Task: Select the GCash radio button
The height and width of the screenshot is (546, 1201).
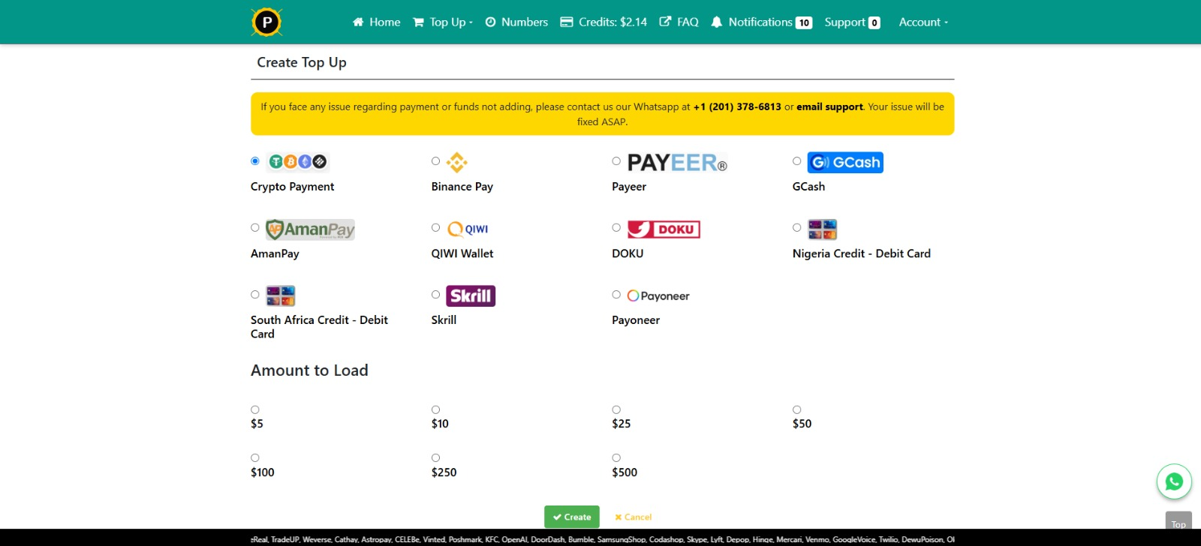Action: pos(797,160)
